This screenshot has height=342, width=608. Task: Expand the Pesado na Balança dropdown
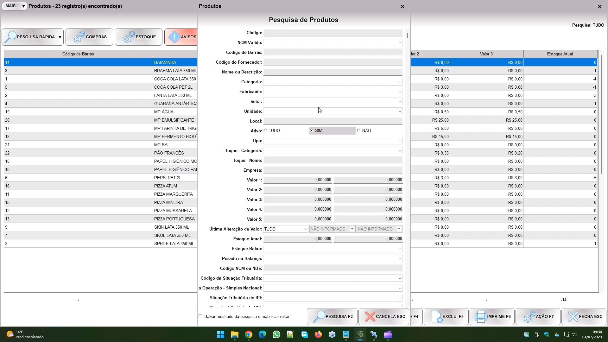point(400,258)
